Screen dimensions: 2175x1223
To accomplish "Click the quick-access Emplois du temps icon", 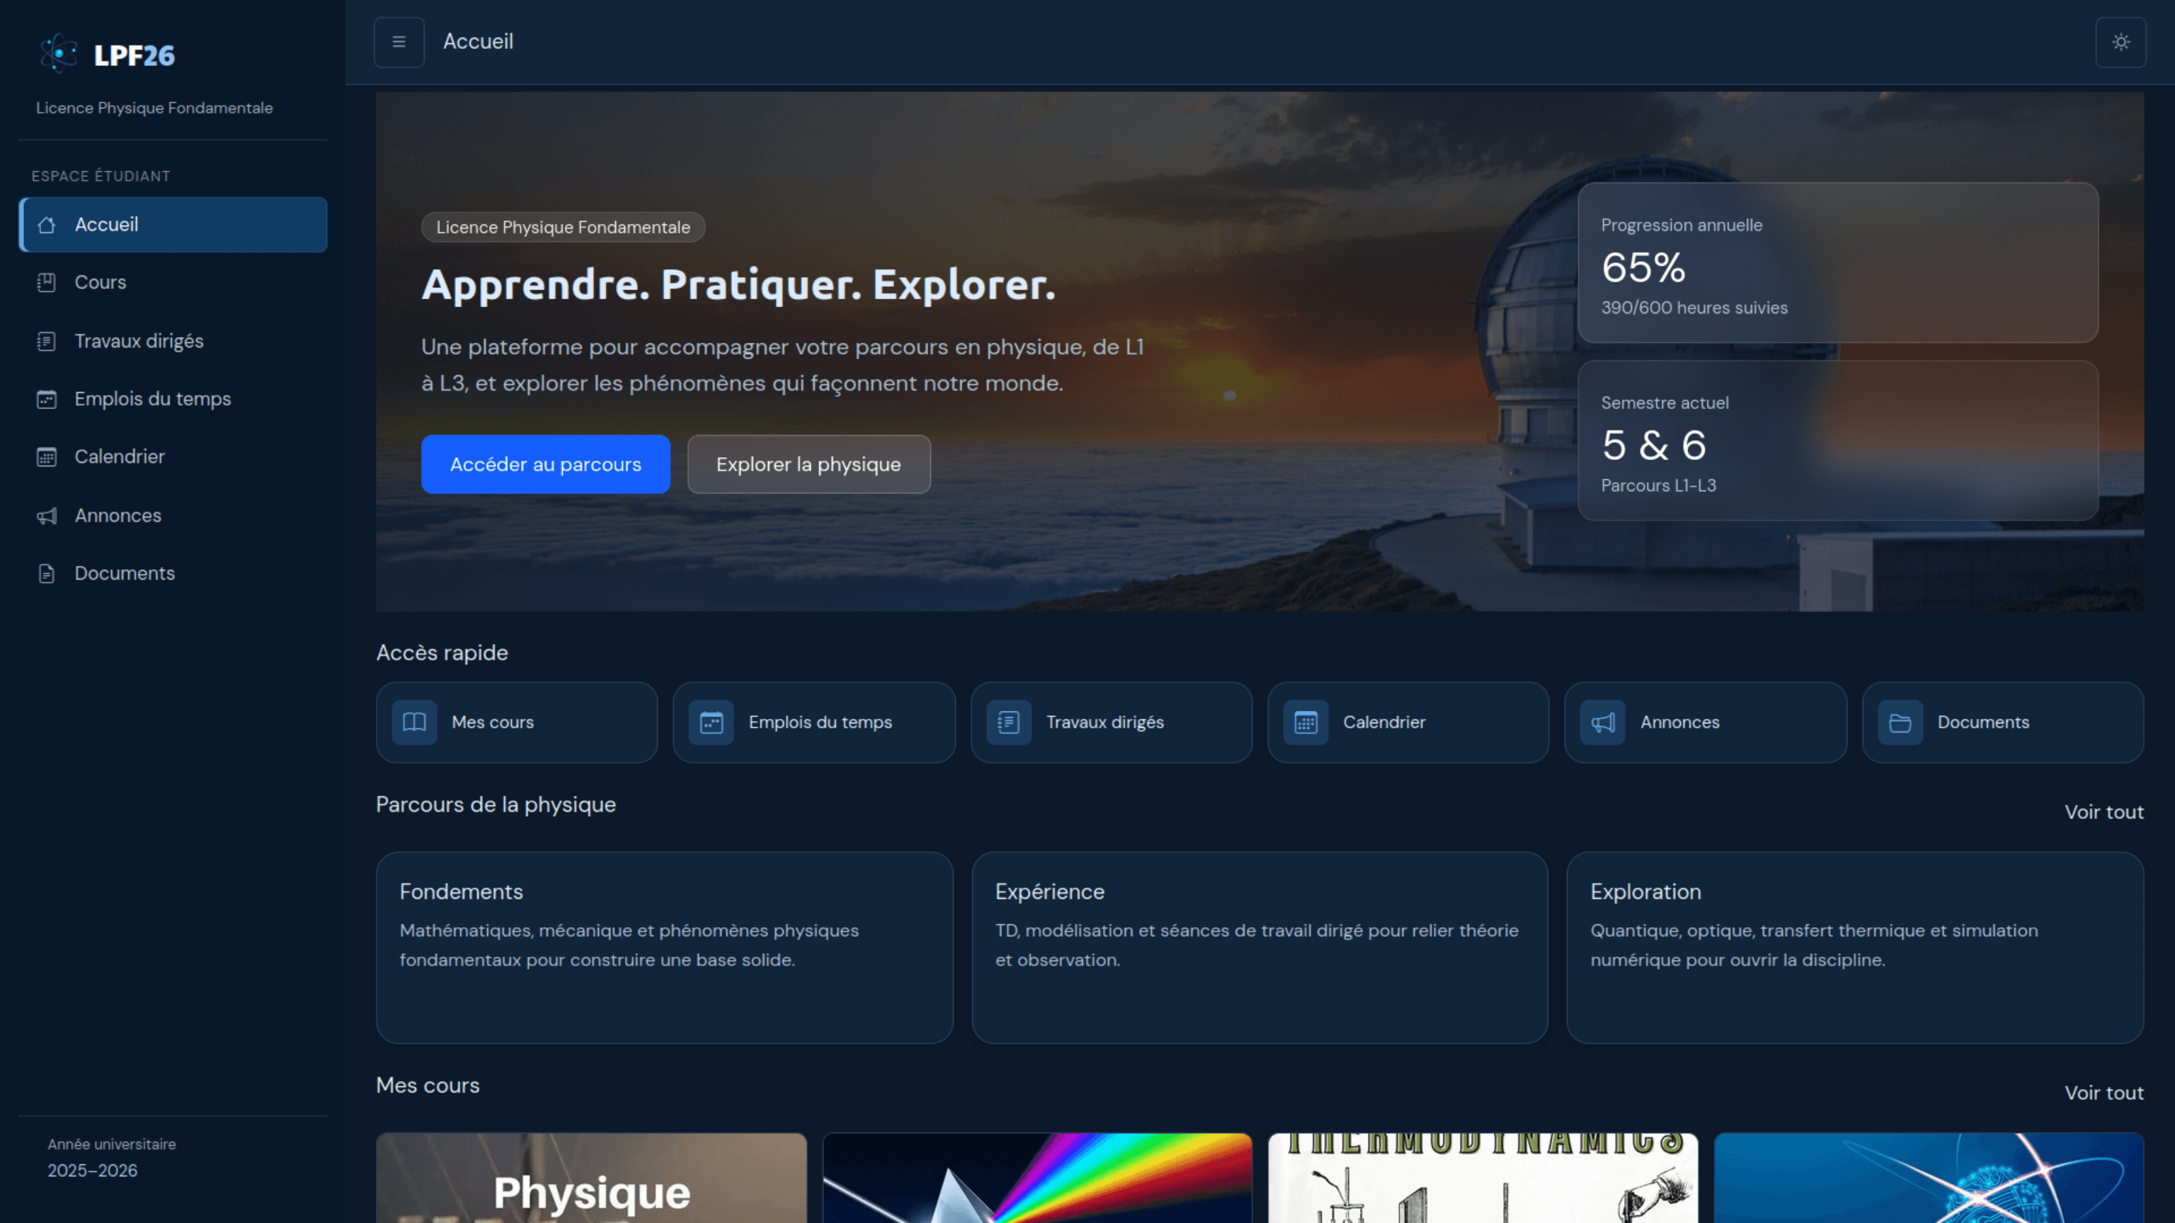I will coord(712,723).
